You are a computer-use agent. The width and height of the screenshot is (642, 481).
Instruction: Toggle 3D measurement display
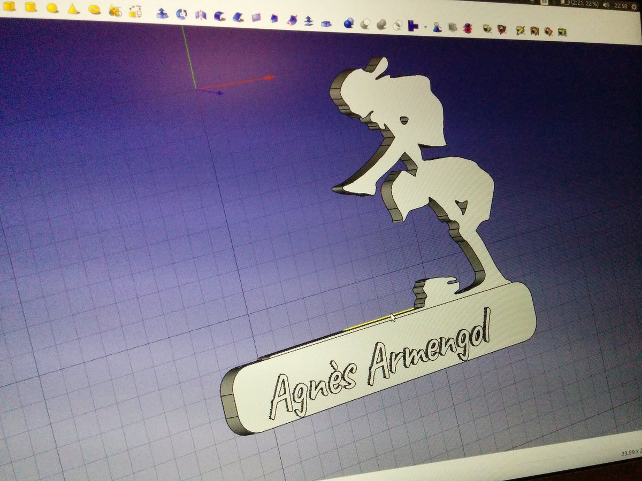pos(548,32)
